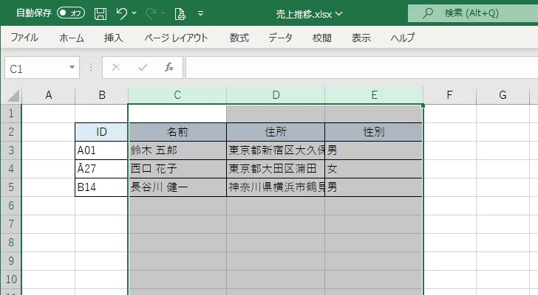Select cell with name 鈴木 五郎

coord(177,150)
